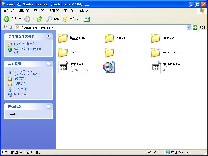This screenshot has width=208, height=156.
Task: Click the address bar folder icon
Action: point(17,28)
